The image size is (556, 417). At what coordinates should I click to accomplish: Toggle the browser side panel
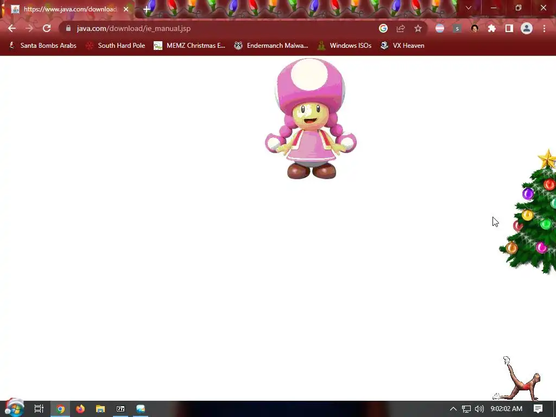pos(509,28)
